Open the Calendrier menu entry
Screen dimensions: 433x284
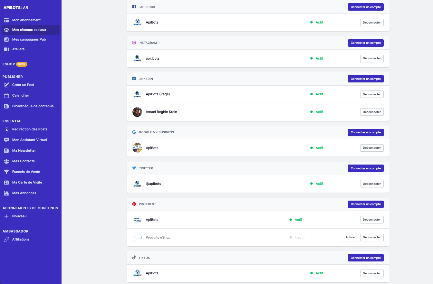31,96
